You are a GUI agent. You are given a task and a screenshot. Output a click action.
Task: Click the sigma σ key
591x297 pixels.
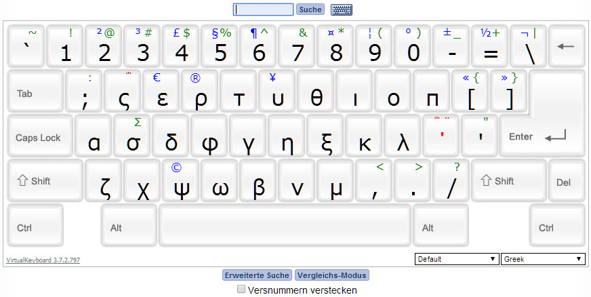click(x=132, y=136)
